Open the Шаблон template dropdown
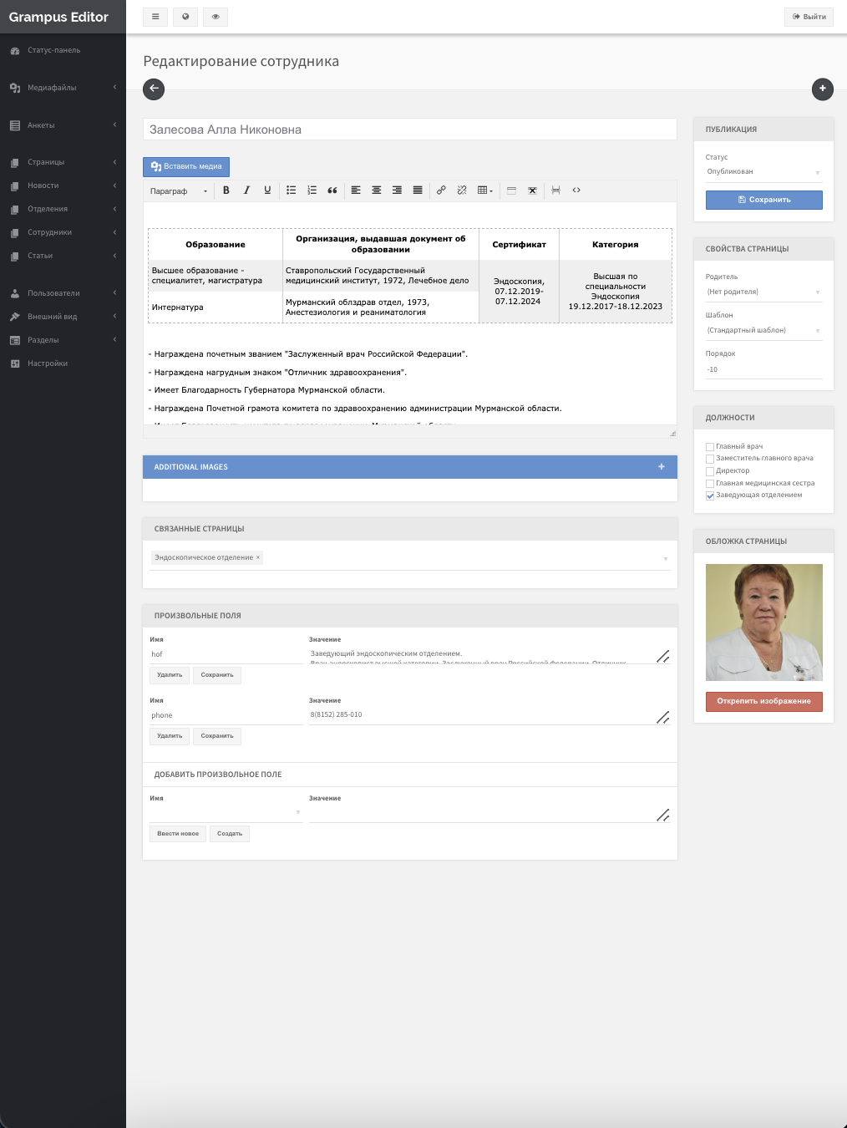The width and height of the screenshot is (847, 1128). pos(763,330)
